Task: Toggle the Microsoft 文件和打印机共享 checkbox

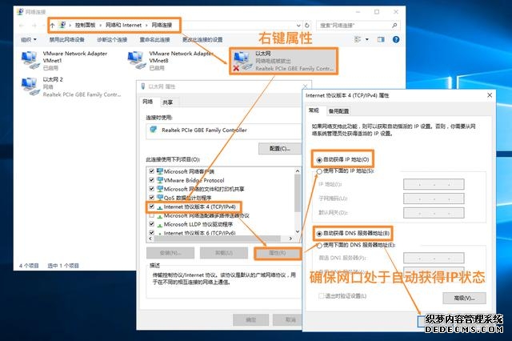Action: (x=151, y=189)
